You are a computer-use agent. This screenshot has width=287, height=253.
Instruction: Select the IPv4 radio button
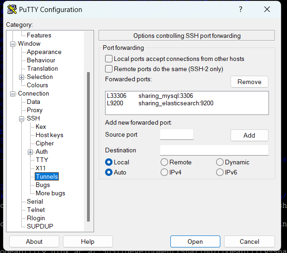pos(164,172)
